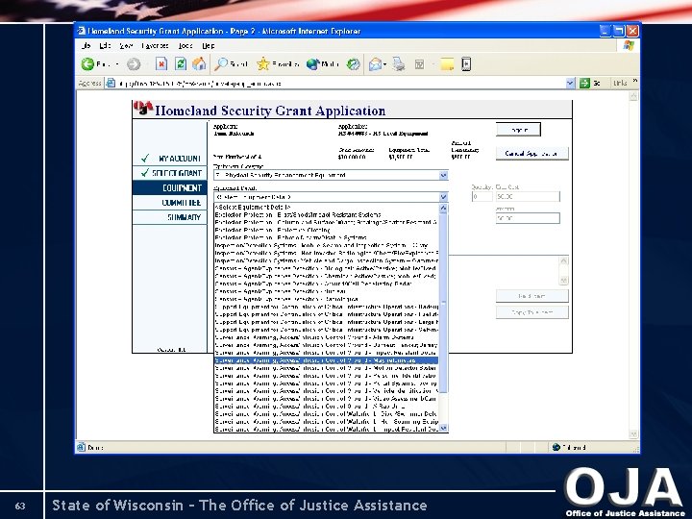
Task: Click the Forward arrow toolbar icon
Action: (x=134, y=64)
